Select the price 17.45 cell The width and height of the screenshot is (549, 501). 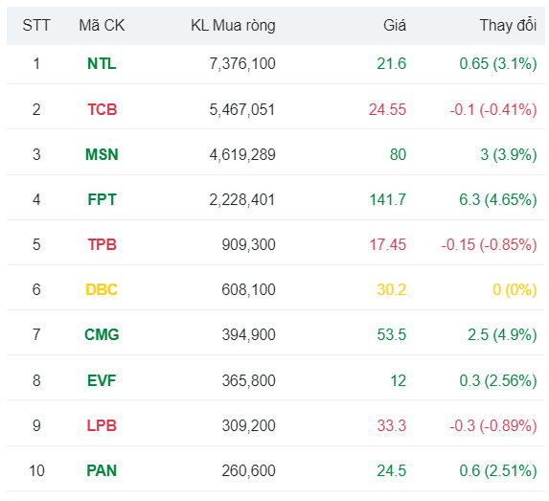point(388,244)
